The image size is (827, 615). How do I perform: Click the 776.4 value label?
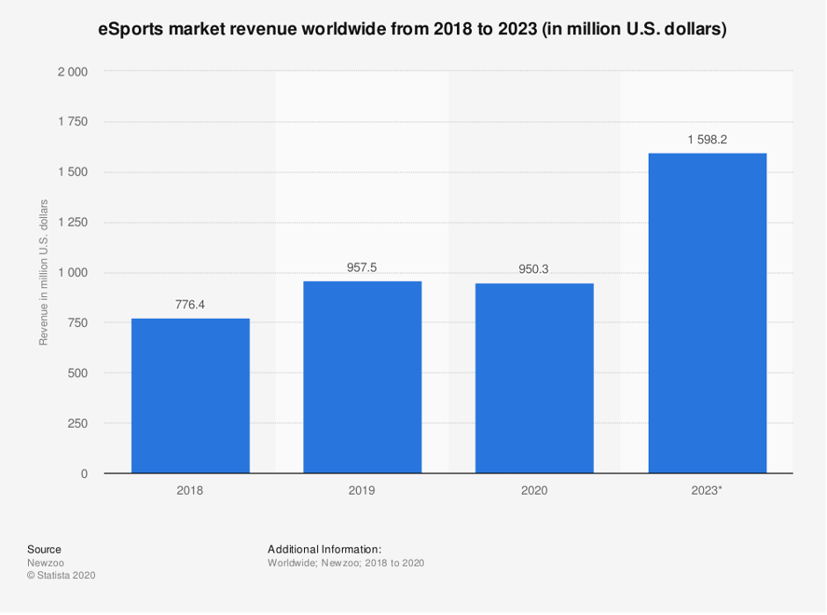[x=190, y=304]
